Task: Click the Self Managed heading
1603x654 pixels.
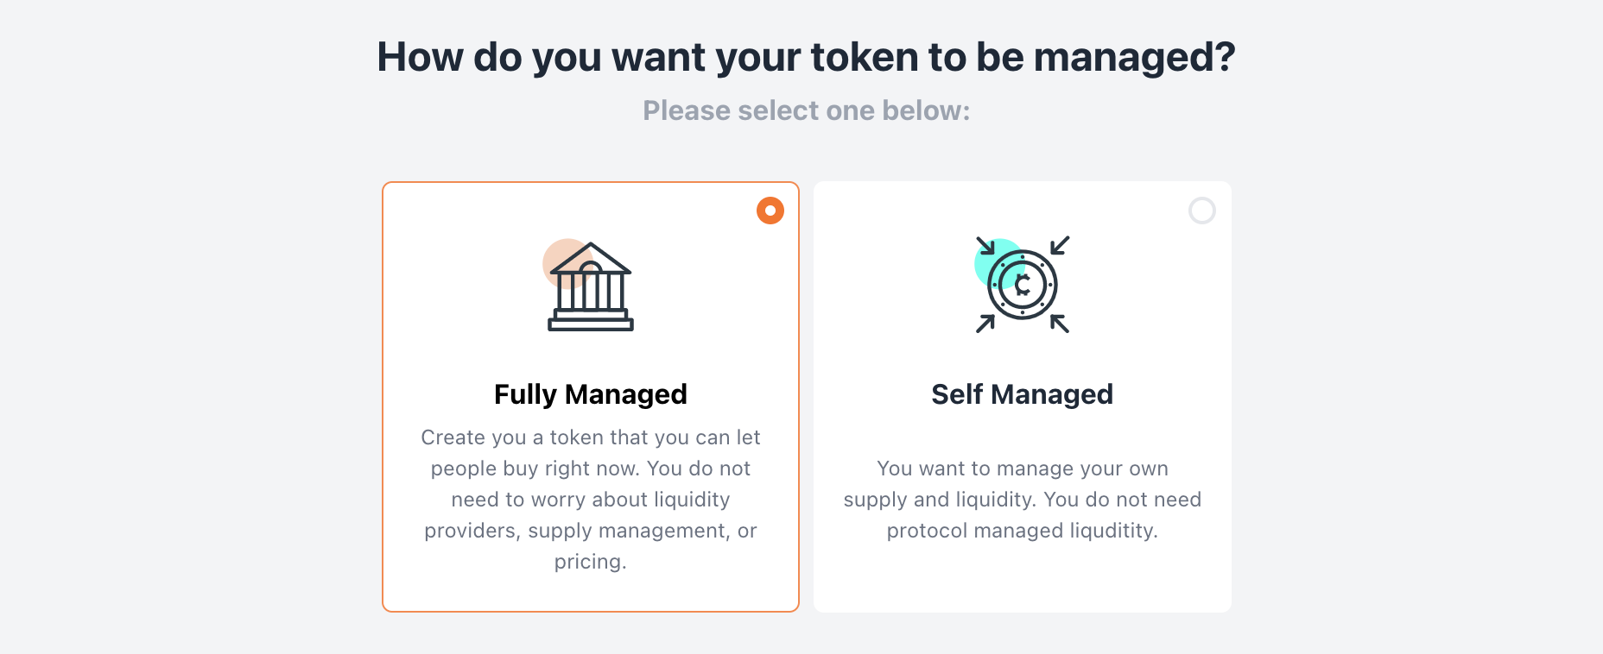Action: tap(1022, 394)
